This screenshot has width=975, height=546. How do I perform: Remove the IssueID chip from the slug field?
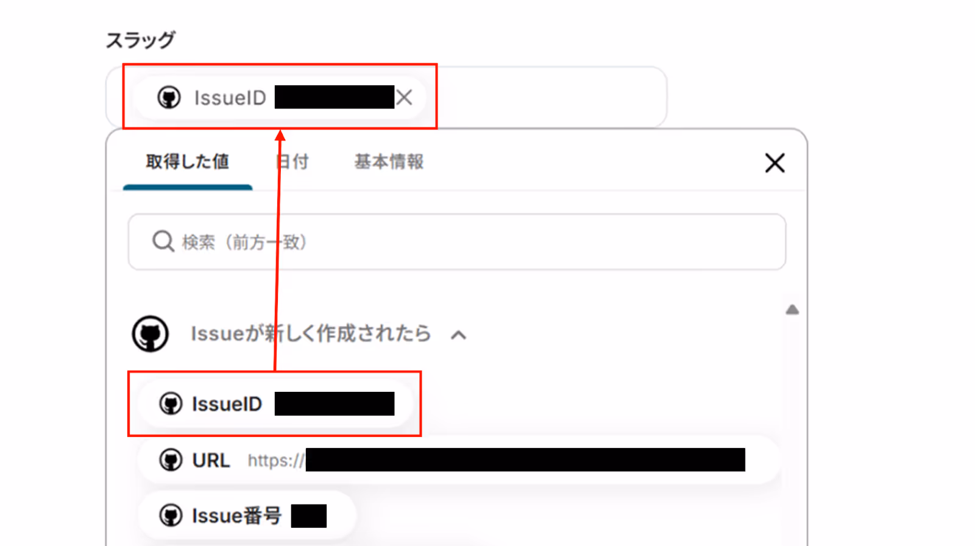pos(405,97)
